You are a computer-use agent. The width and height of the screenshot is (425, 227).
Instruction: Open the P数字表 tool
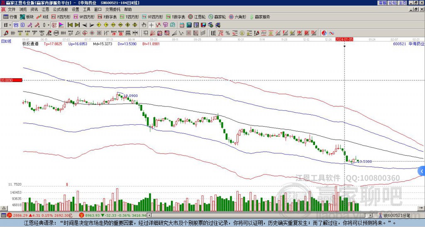pyautogui.click(x=107, y=17)
